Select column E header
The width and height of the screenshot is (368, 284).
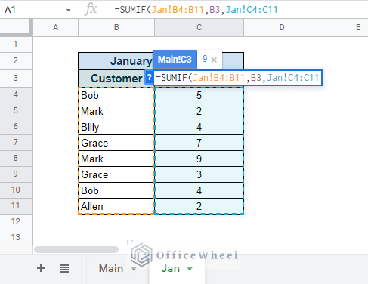tap(344, 27)
